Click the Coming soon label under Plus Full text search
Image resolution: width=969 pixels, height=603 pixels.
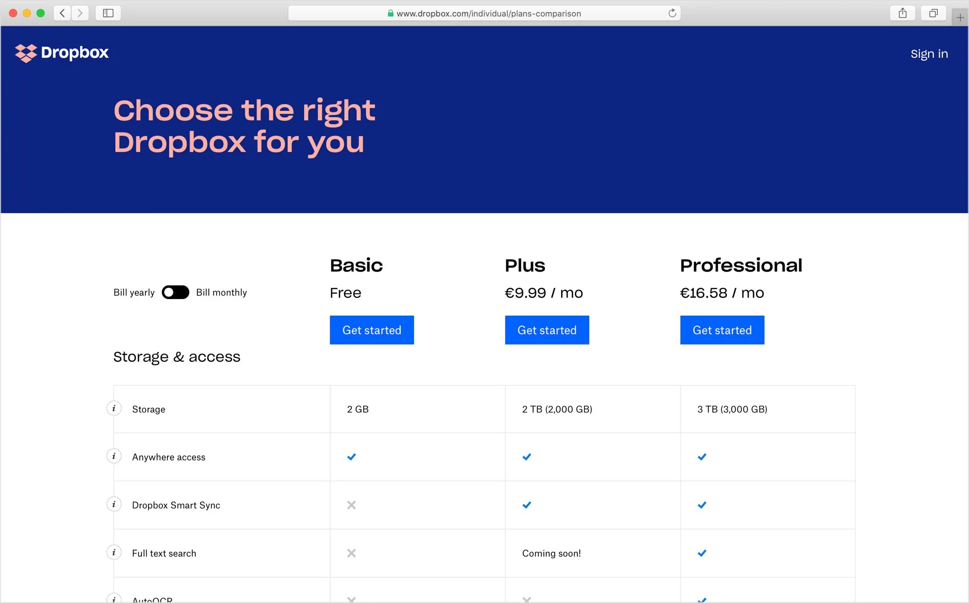coord(551,553)
